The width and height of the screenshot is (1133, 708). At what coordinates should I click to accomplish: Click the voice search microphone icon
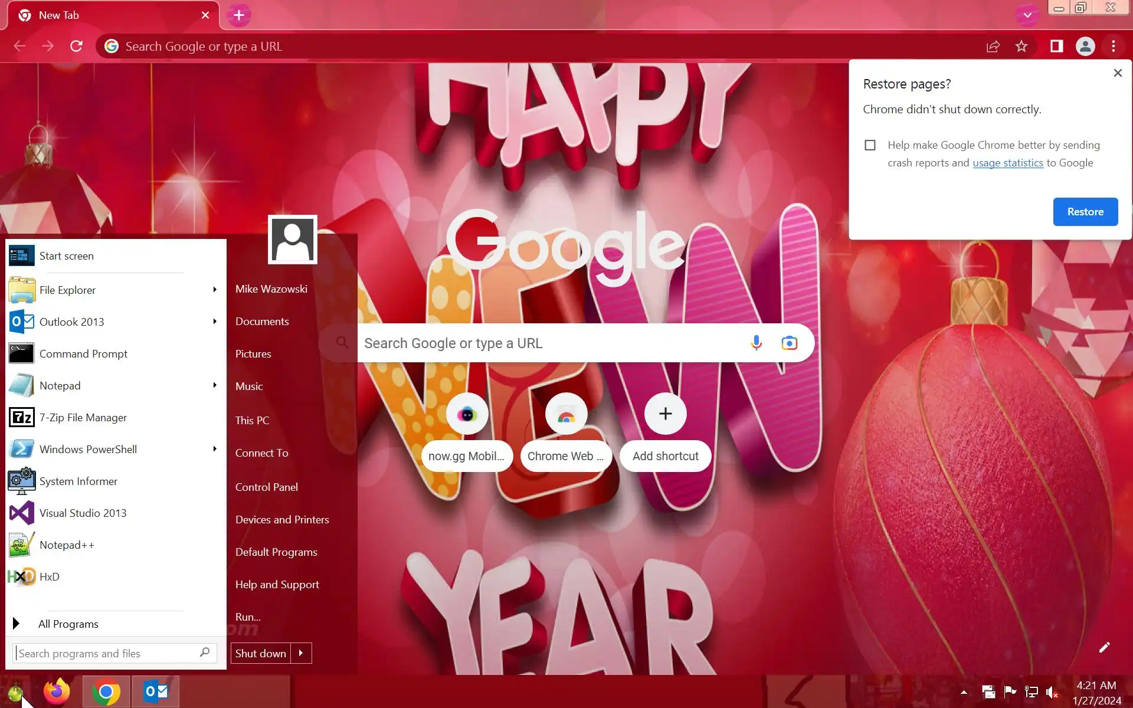(756, 343)
